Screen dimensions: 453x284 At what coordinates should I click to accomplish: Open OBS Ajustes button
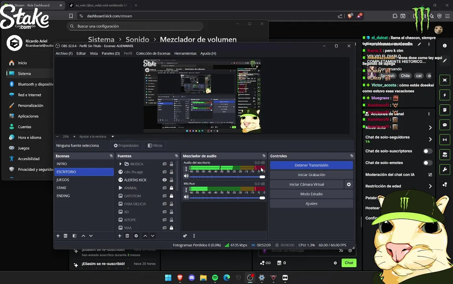311,204
